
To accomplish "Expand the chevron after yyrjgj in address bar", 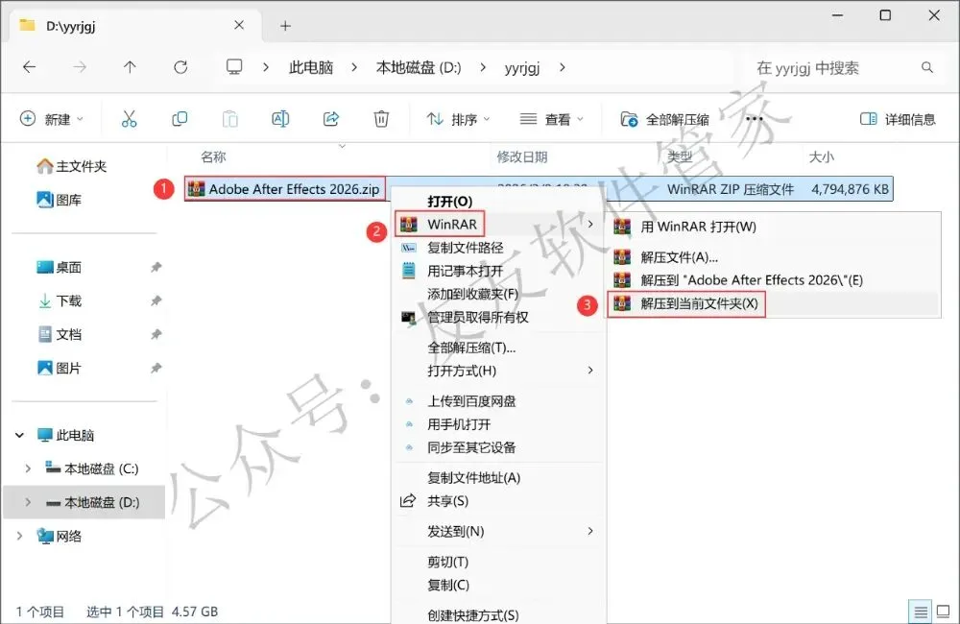I will coord(562,67).
